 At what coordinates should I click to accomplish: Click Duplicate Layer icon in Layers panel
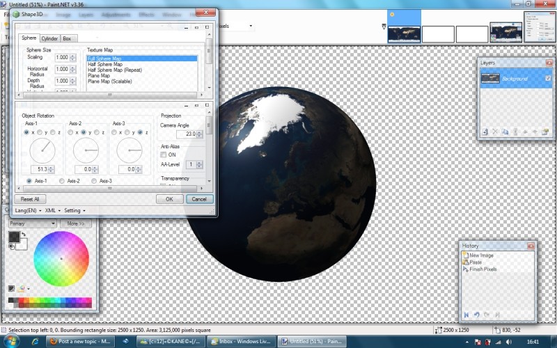(505, 132)
